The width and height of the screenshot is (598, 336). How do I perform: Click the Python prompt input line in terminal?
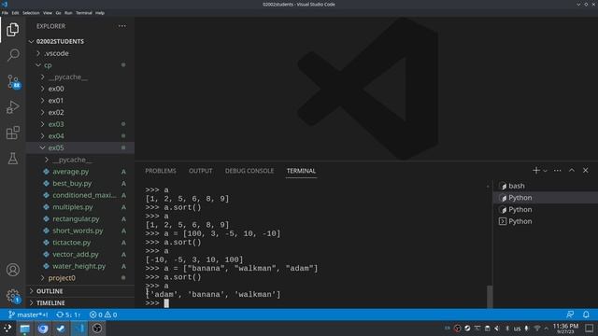pyautogui.click(x=317, y=303)
